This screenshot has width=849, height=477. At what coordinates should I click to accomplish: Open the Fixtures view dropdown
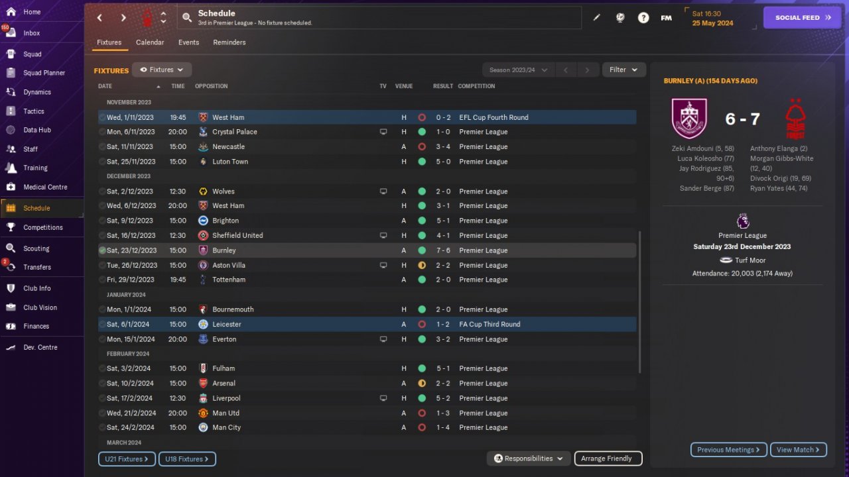tap(162, 70)
